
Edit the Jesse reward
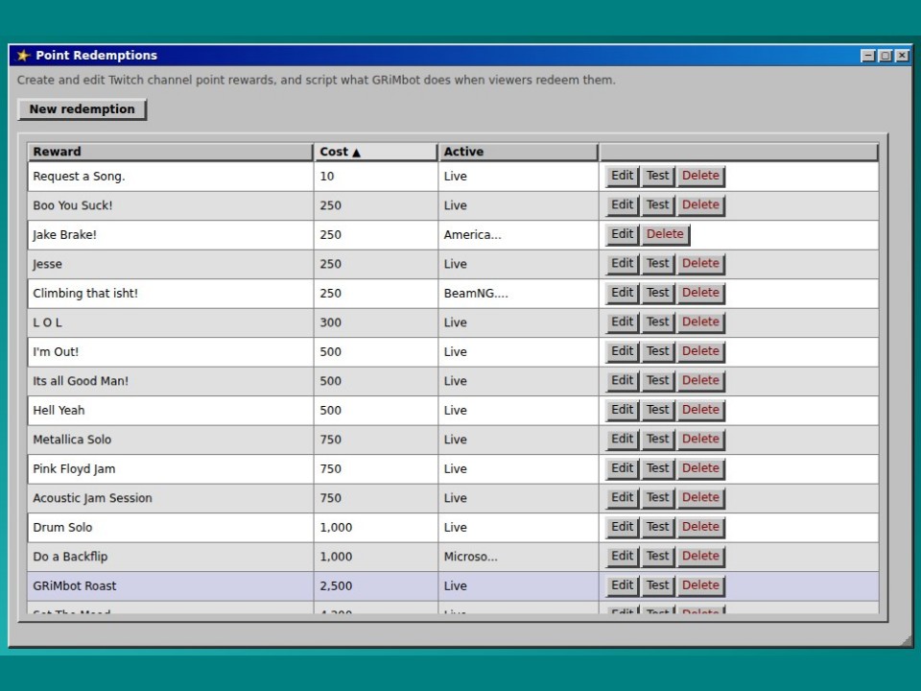(622, 264)
